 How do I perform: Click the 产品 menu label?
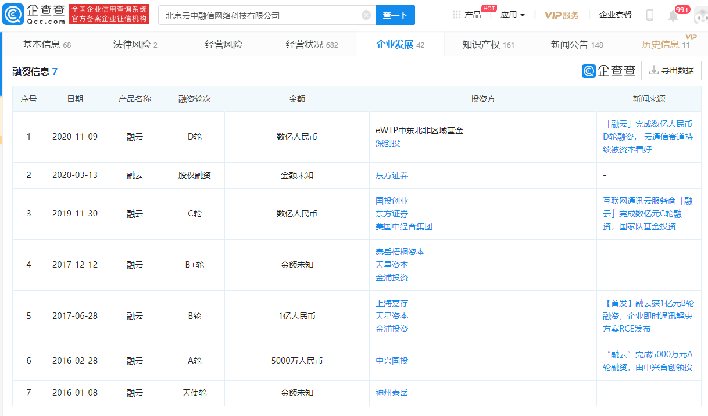473,15
